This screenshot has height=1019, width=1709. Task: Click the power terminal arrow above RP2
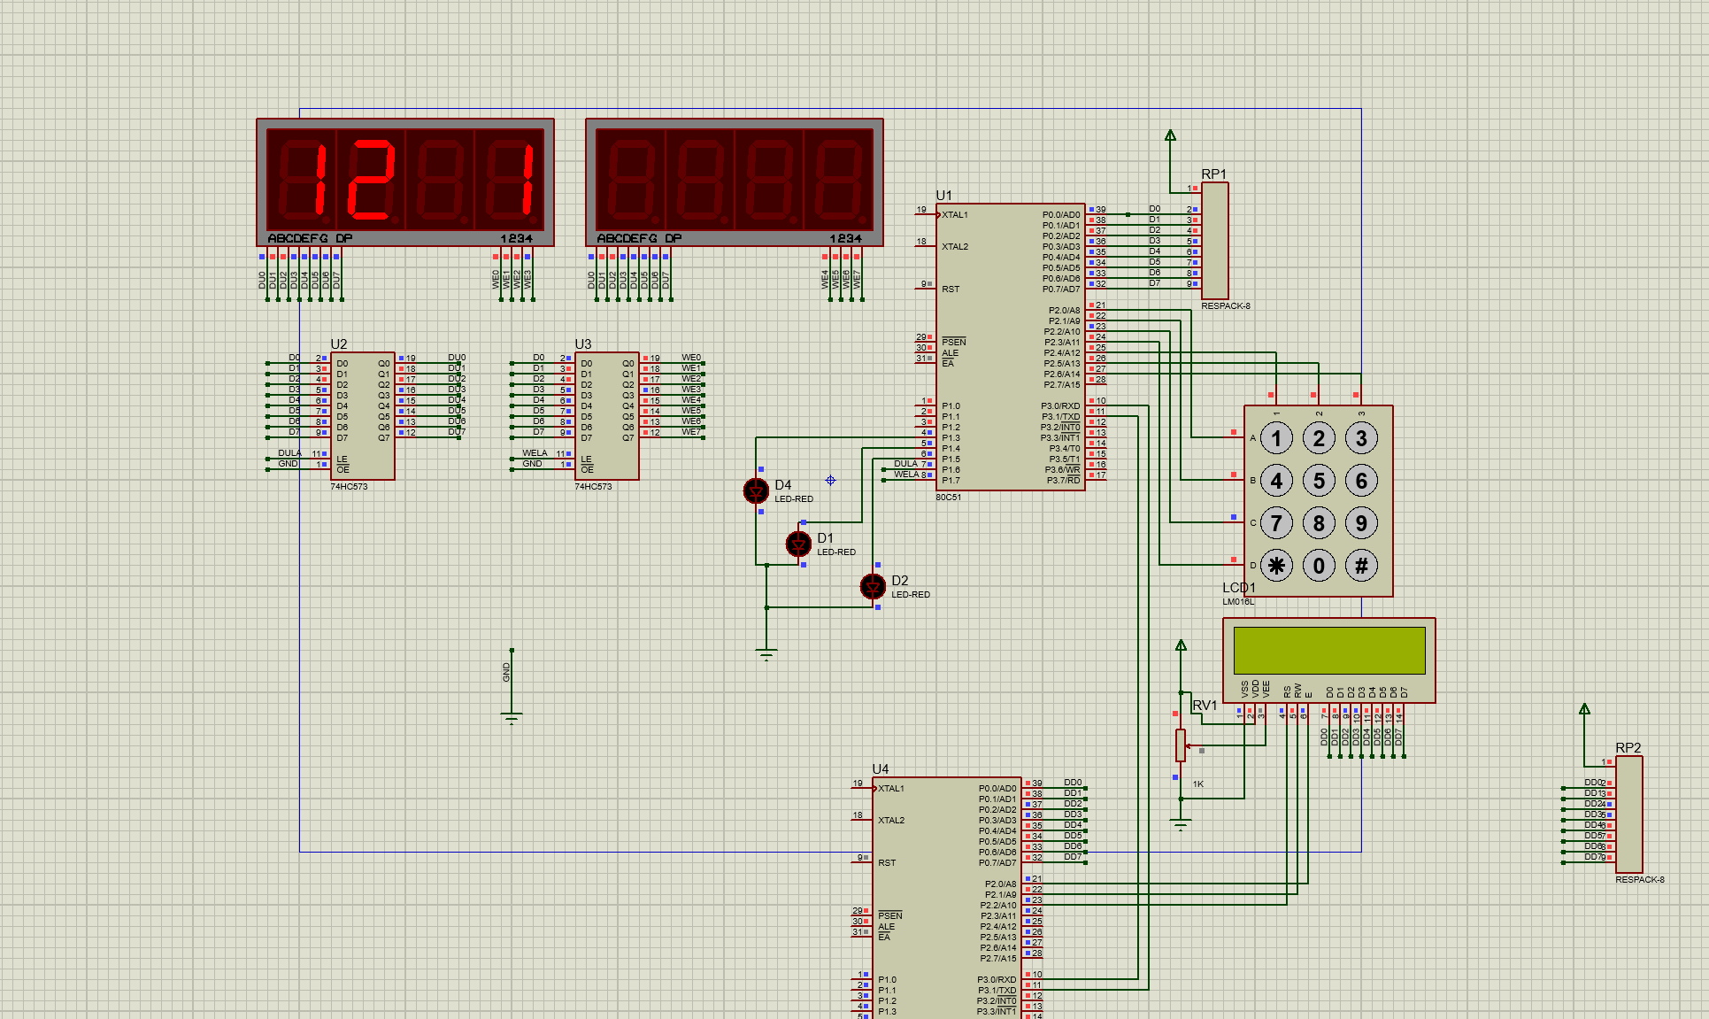point(1584,709)
